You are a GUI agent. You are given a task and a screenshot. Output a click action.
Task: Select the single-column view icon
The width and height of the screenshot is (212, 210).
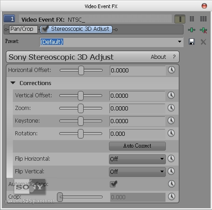[180, 19]
